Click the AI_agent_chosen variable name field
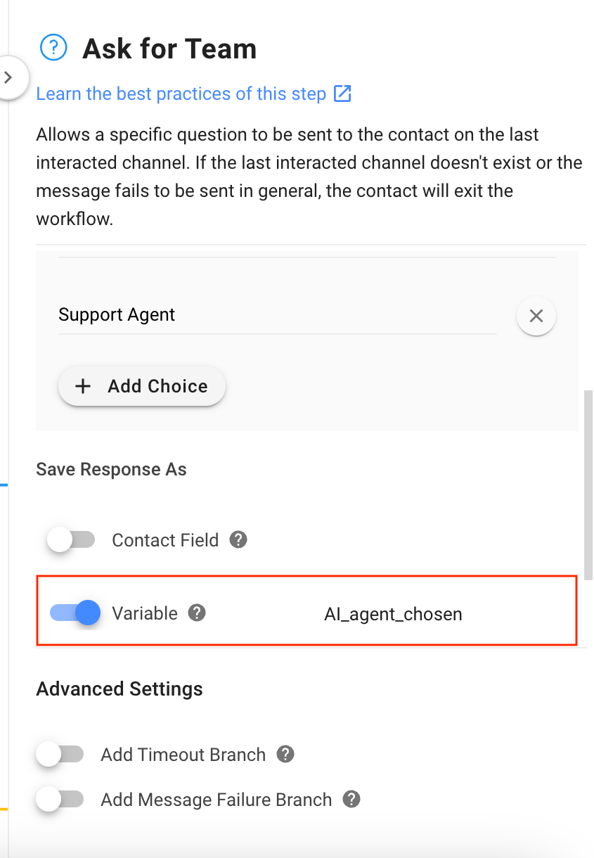This screenshot has width=594, height=858. click(x=393, y=614)
